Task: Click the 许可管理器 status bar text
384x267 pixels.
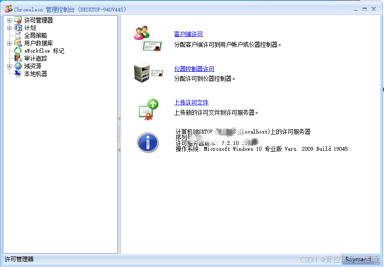Action: pos(19,259)
